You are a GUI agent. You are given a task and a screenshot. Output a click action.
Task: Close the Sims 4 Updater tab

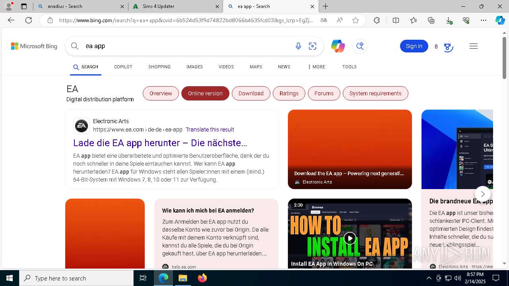[217, 6]
